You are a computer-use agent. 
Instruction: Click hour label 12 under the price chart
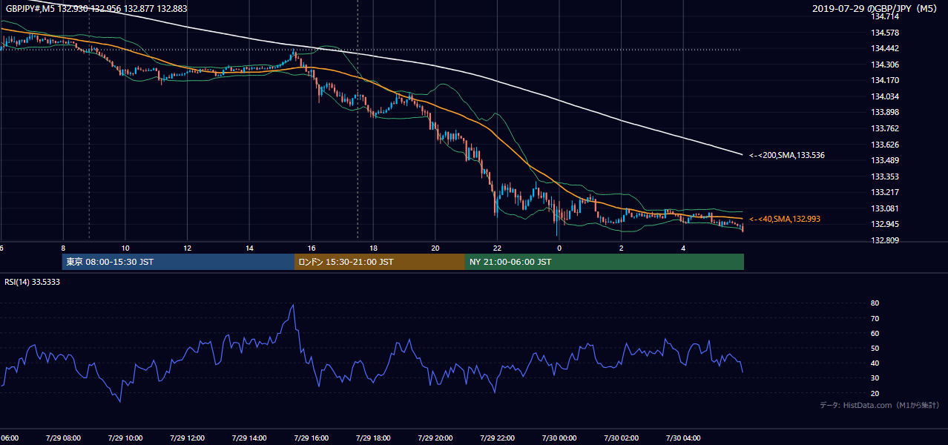click(x=188, y=248)
